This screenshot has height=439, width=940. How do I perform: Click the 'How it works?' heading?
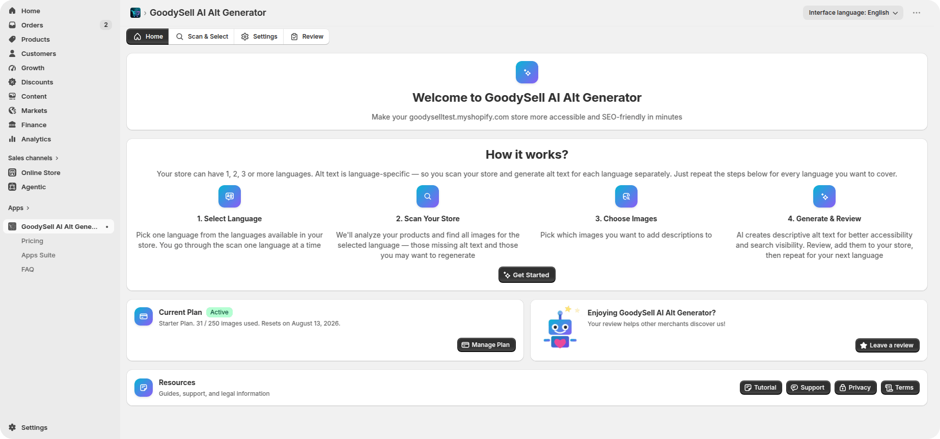[527, 155]
